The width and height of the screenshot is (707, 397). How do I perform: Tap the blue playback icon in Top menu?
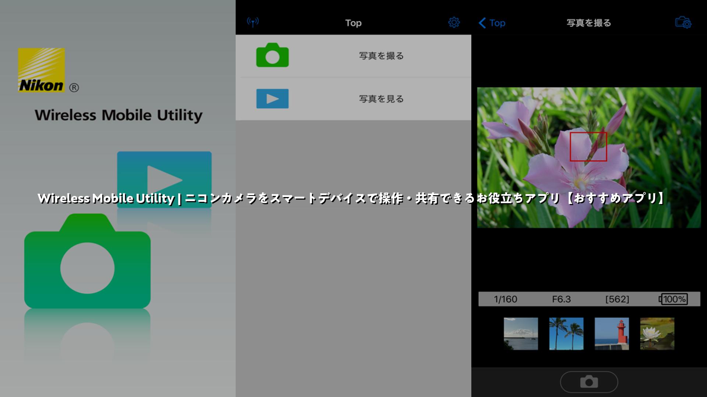click(x=272, y=99)
